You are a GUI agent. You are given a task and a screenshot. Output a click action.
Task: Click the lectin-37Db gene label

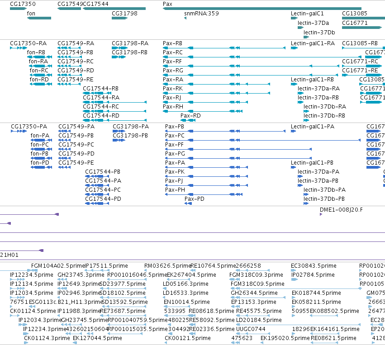tap(319, 33)
